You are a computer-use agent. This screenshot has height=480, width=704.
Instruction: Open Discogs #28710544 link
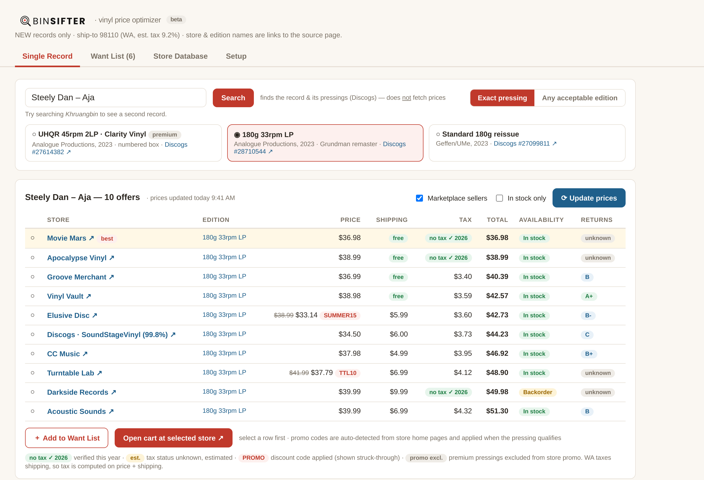point(253,151)
